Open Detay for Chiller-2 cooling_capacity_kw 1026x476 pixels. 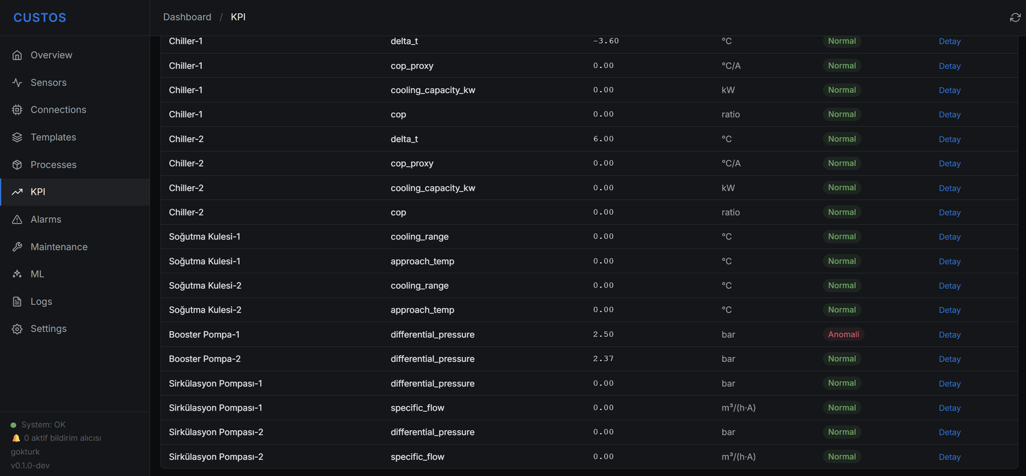tap(950, 188)
